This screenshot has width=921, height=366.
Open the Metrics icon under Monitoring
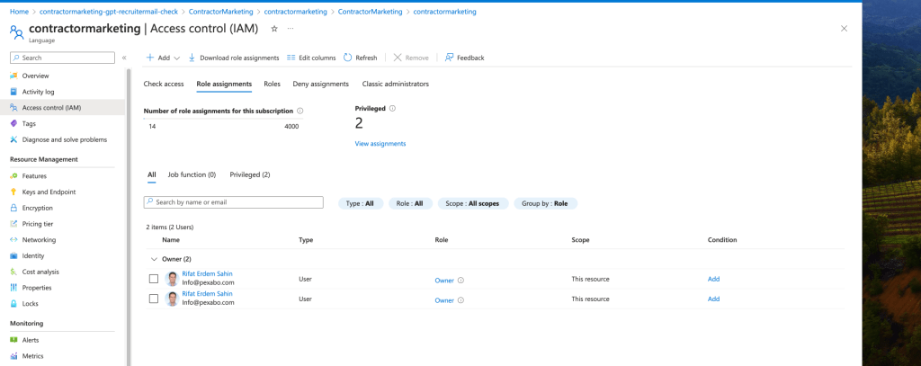(13, 356)
